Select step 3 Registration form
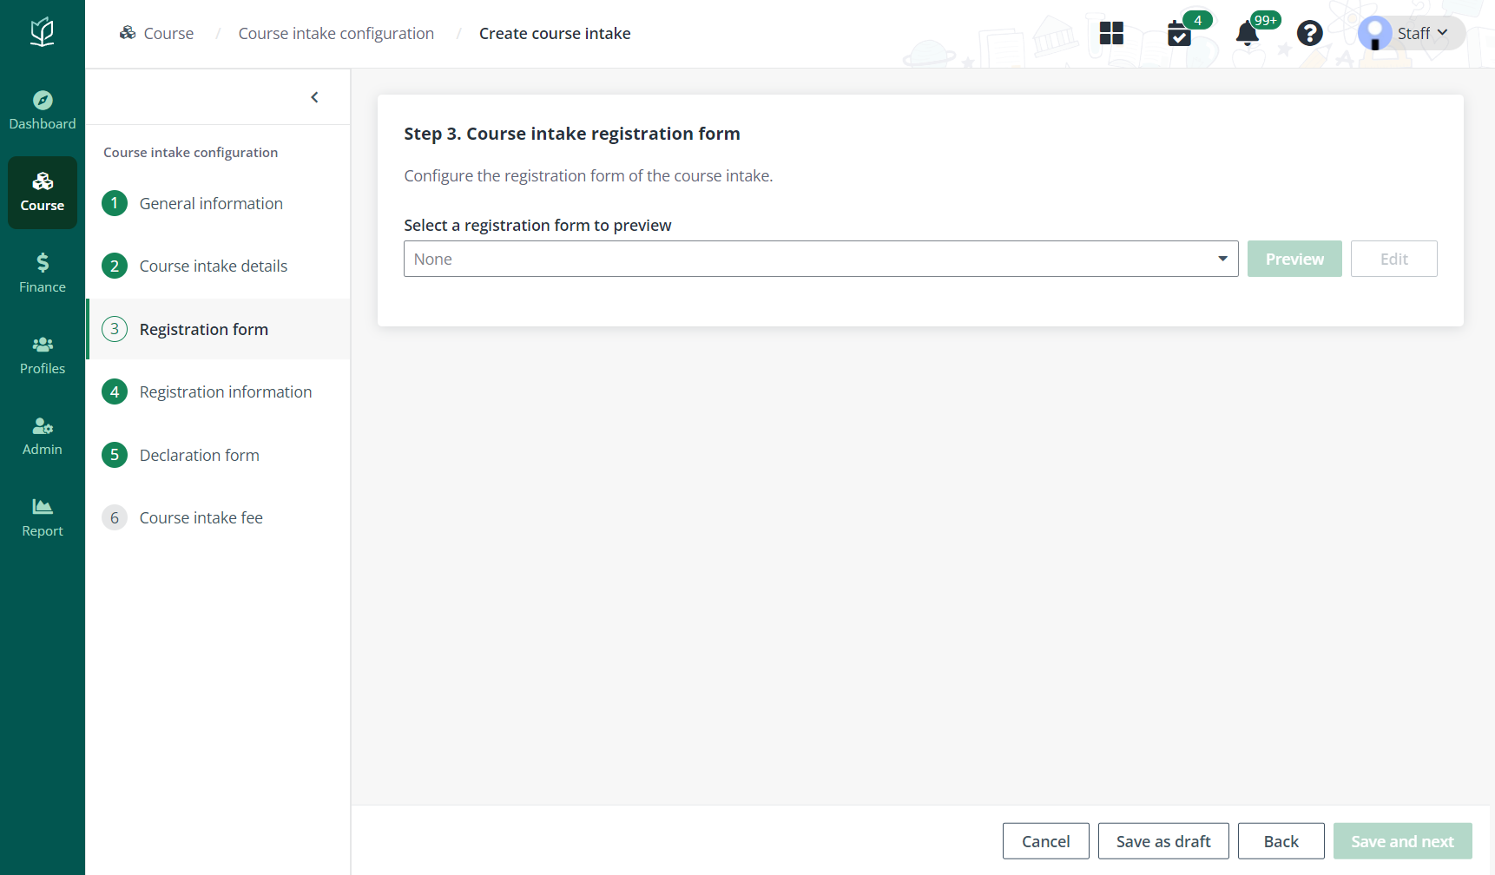Screen dimensions: 1495x875 tap(218, 329)
